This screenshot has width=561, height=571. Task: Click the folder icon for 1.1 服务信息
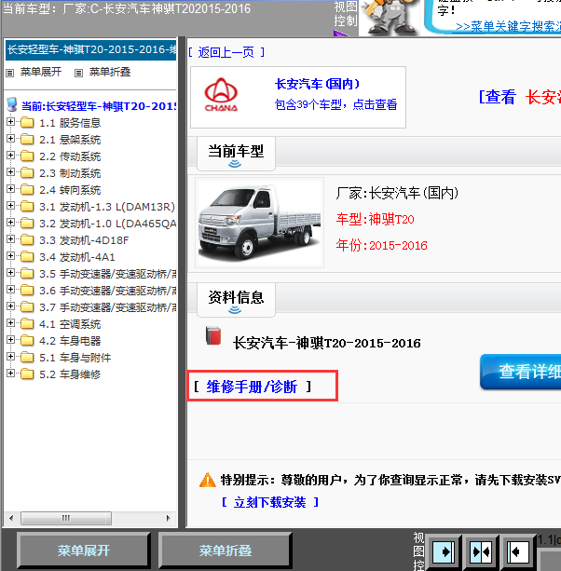click(x=27, y=122)
